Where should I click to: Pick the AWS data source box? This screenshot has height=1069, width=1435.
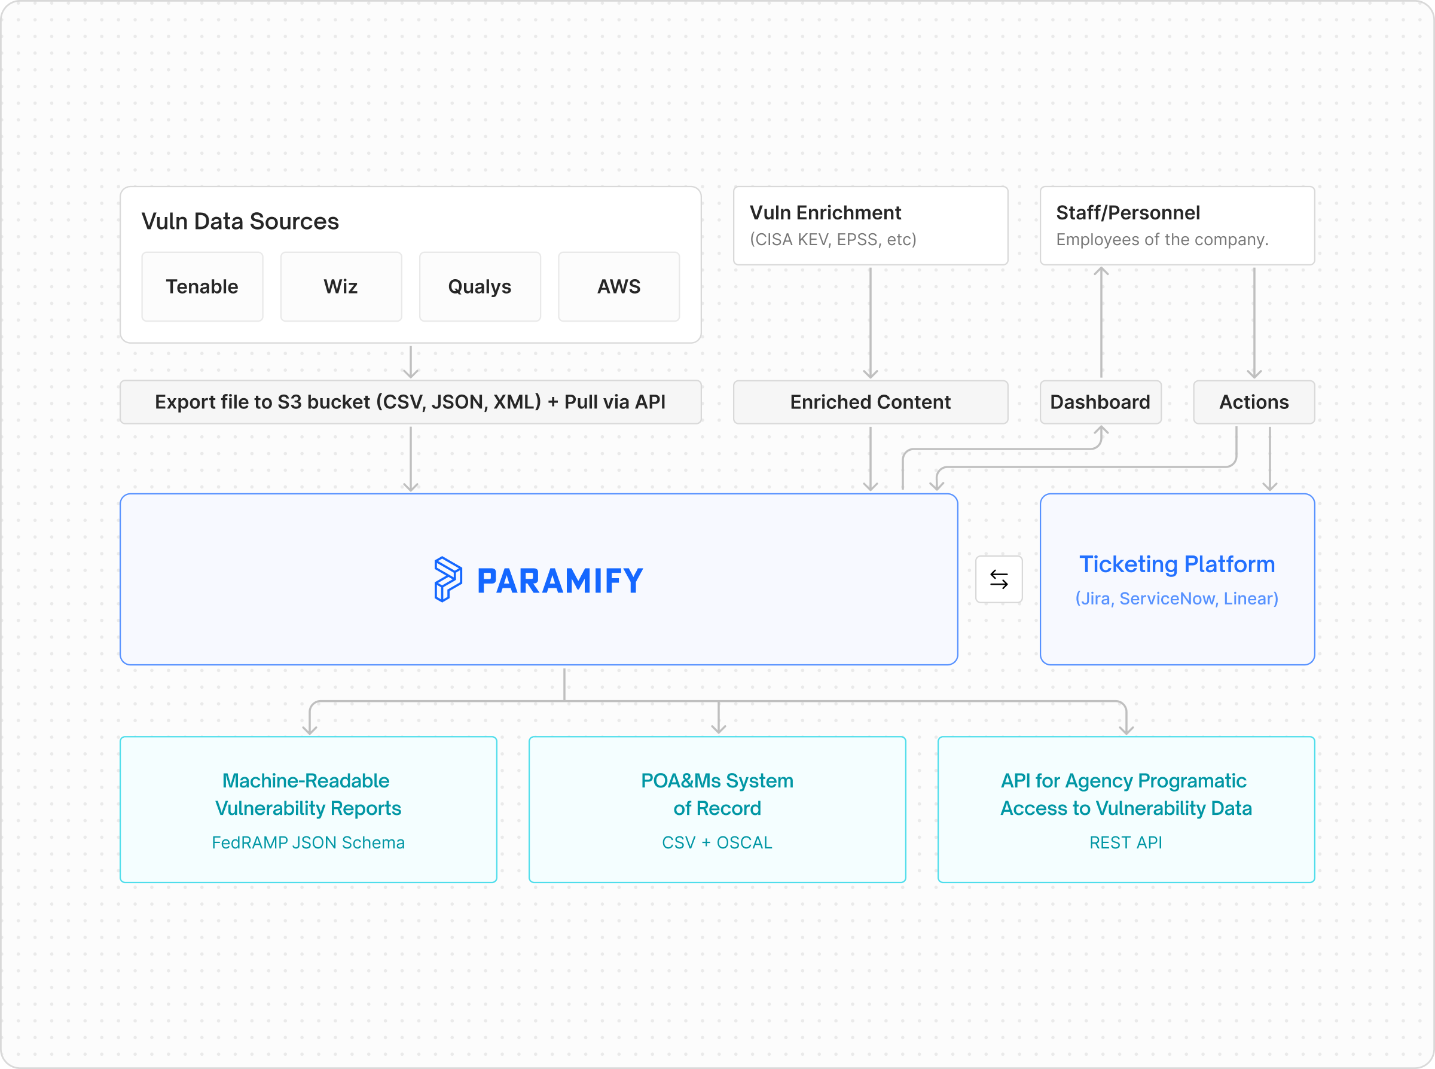pyautogui.click(x=619, y=286)
